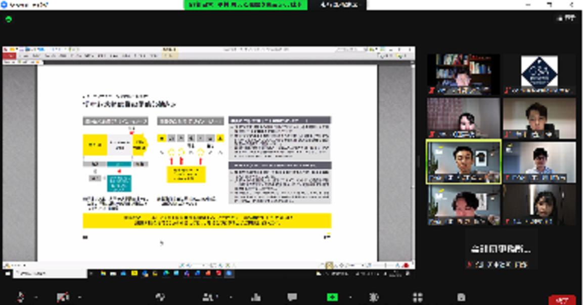Open the Polls bar-chart icon
The image size is (583, 305).
click(x=256, y=297)
